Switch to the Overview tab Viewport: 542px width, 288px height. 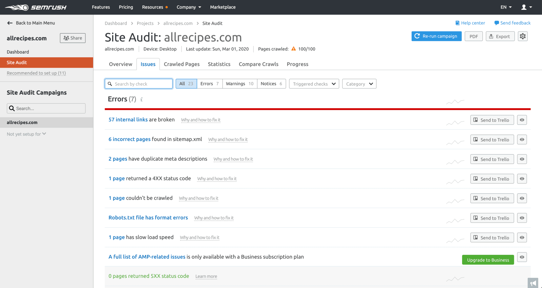(121, 64)
